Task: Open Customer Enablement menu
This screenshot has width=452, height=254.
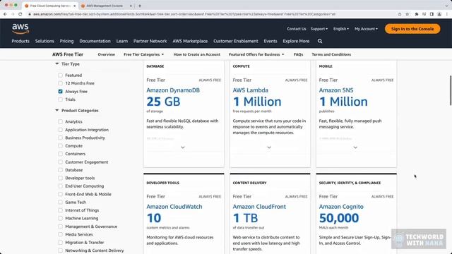Action: pos(235,41)
